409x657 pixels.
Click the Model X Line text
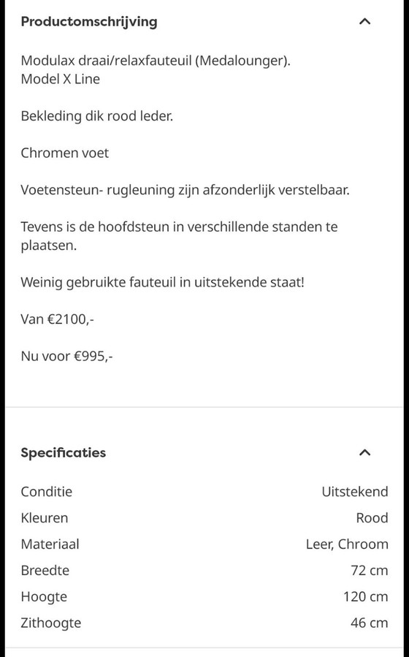click(x=61, y=79)
